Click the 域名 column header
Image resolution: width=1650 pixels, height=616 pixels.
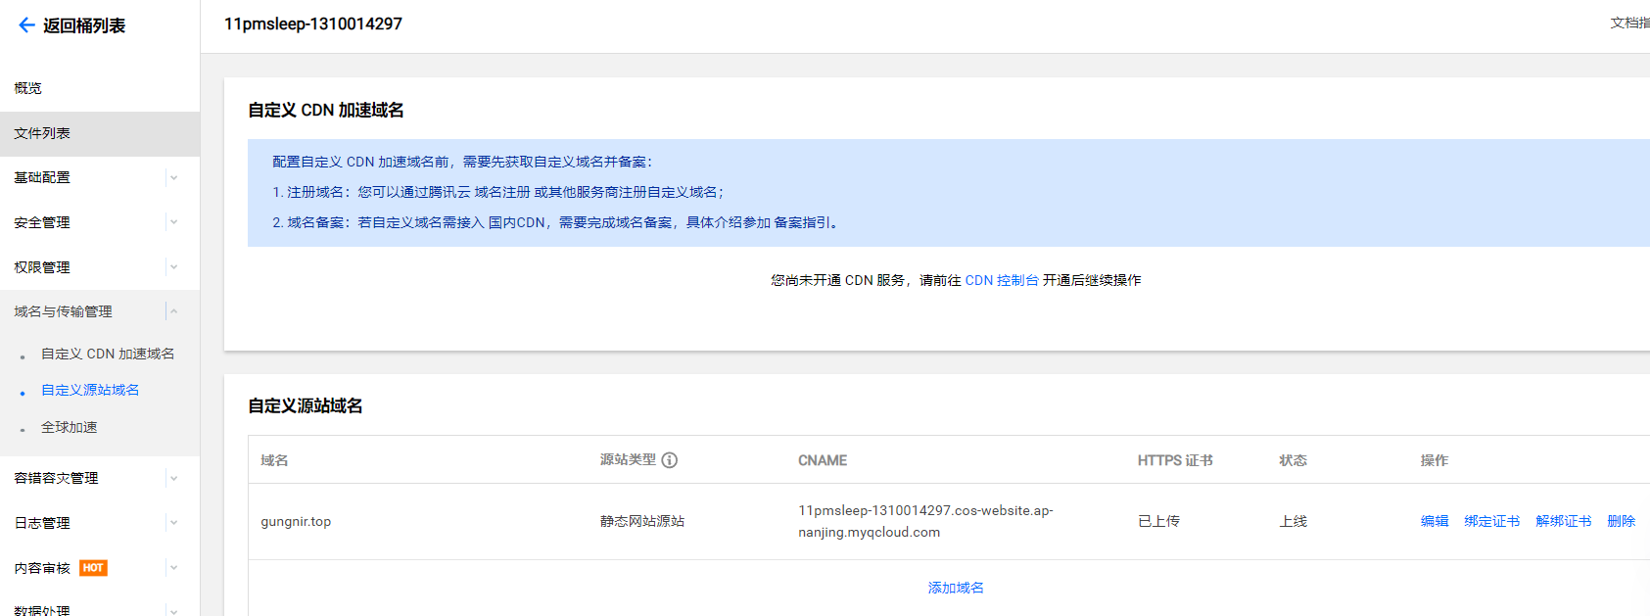(274, 460)
